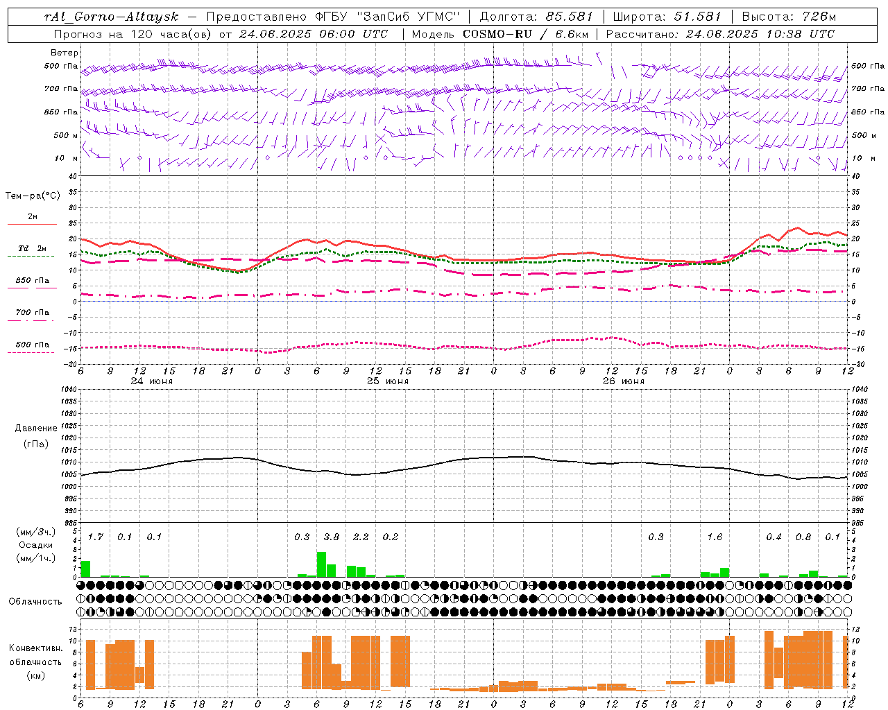
Task: Click the computed time 24.06.2025 10:38 UTC
Action: tap(760, 33)
